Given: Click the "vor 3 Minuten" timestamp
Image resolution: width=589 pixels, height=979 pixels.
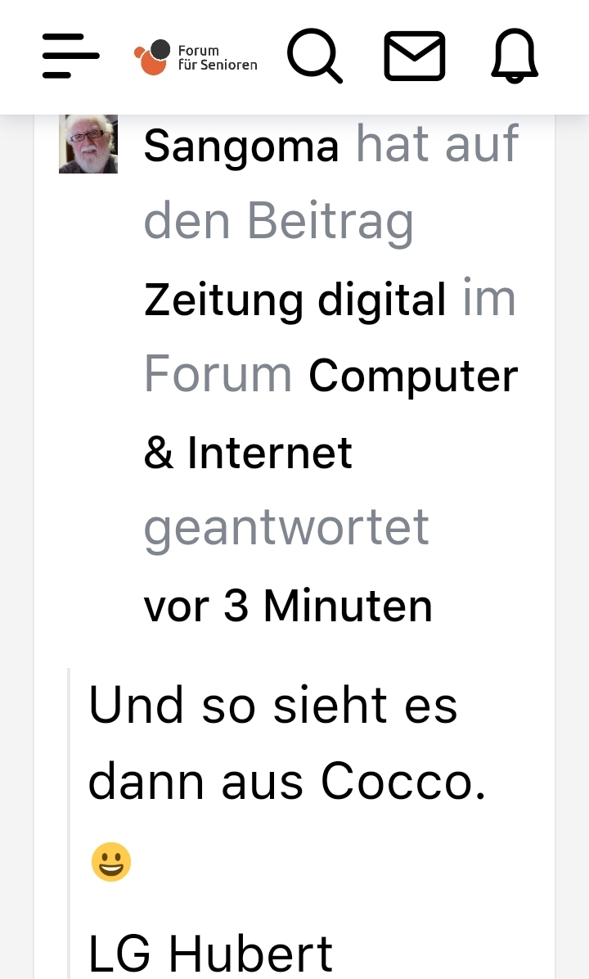Looking at the screenshot, I should point(288,607).
